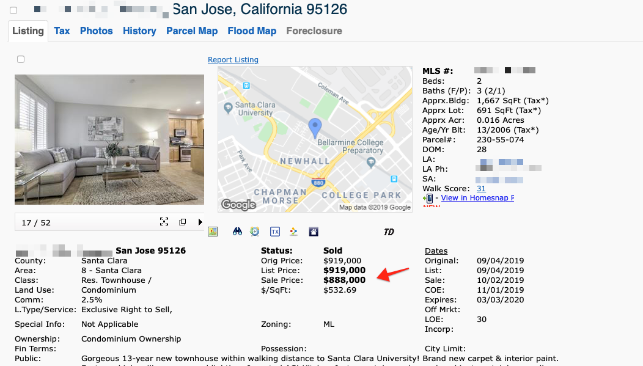The height and width of the screenshot is (366, 643).
Task: Click the TX tax icon
Action: 275,232
